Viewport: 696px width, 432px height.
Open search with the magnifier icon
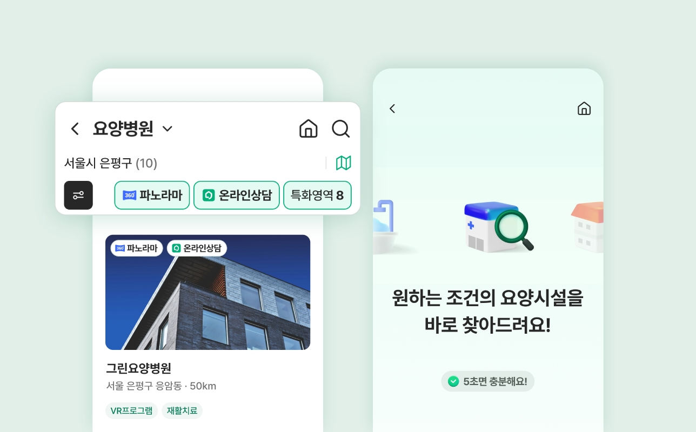coord(341,129)
